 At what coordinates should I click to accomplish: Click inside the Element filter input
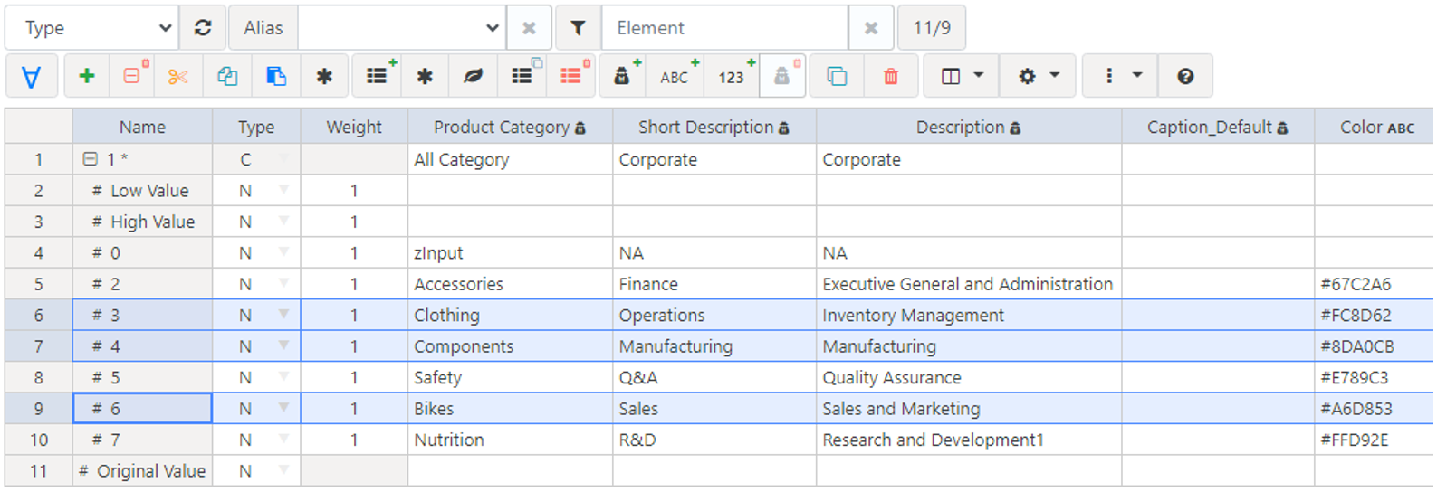coord(724,28)
